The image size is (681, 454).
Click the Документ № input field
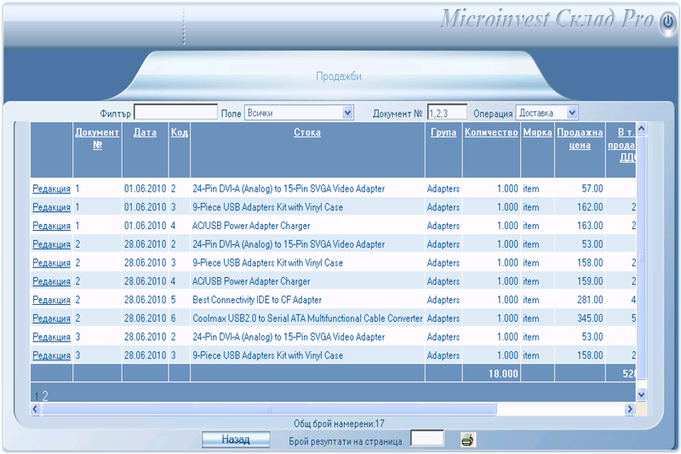click(447, 112)
